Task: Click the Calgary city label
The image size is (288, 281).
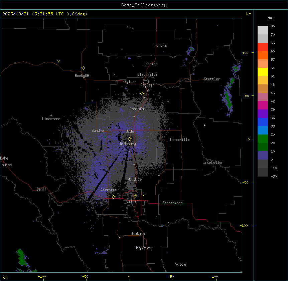Action: point(133,201)
